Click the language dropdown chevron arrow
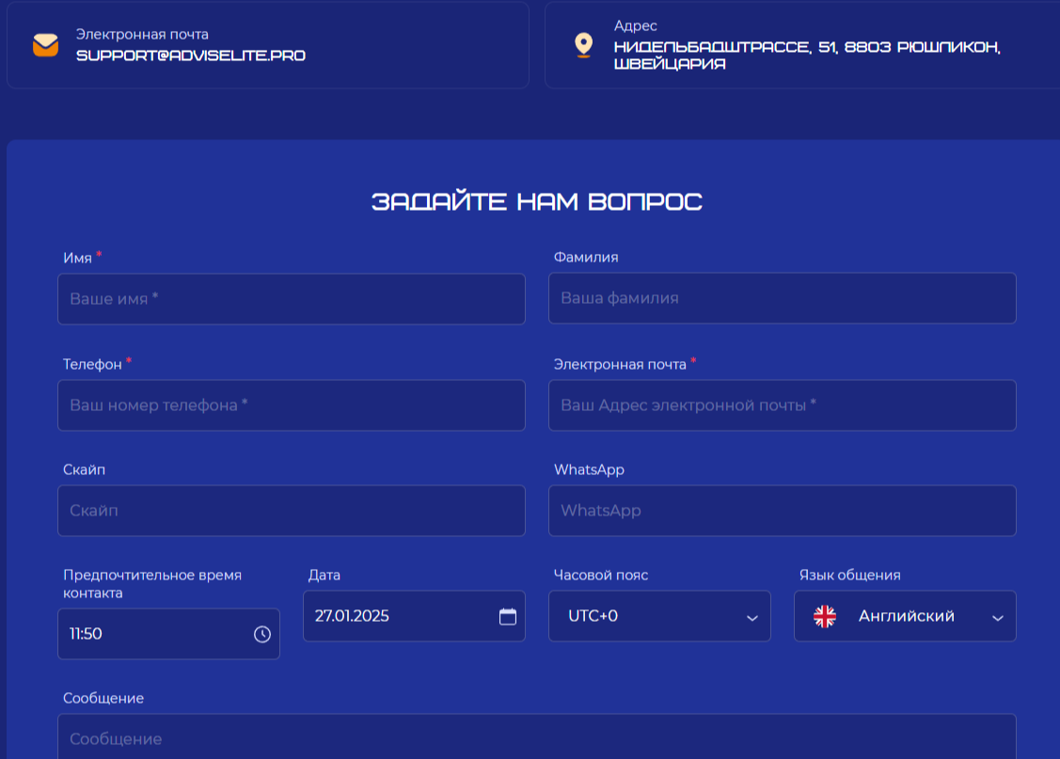The width and height of the screenshot is (1060, 759). pyautogui.click(x=998, y=618)
